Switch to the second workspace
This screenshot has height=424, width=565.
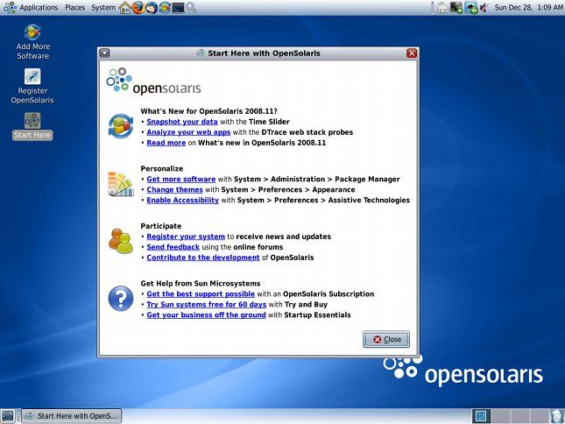501,416
